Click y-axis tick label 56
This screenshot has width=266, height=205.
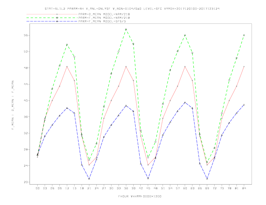point(26,35)
